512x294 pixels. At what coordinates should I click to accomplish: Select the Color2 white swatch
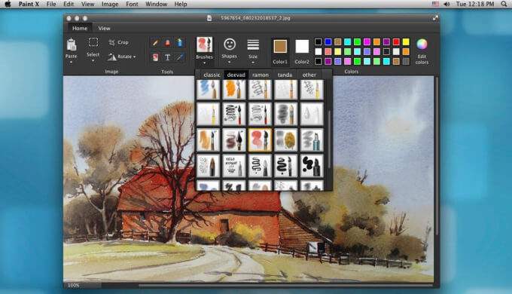302,47
